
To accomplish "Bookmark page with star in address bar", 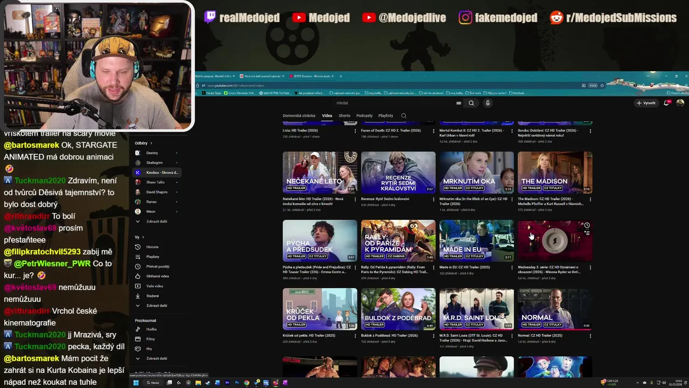I will (x=602, y=85).
